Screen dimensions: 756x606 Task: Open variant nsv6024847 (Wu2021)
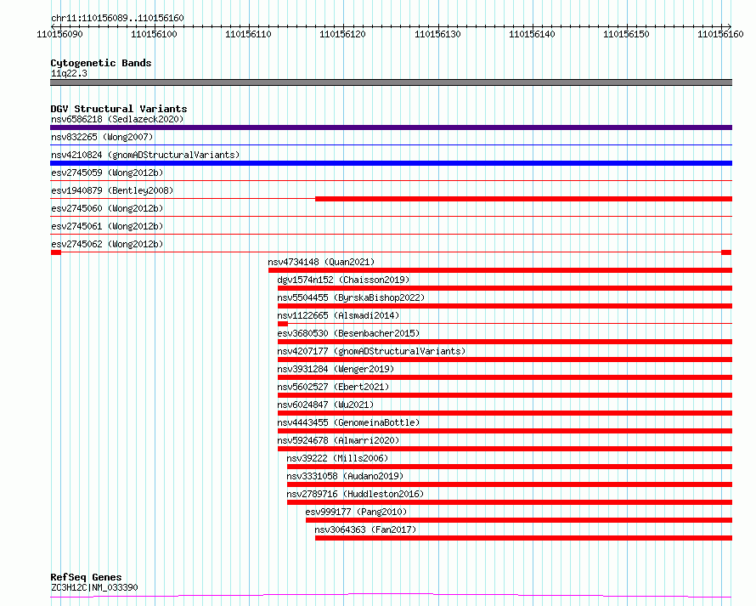[x=325, y=405]
